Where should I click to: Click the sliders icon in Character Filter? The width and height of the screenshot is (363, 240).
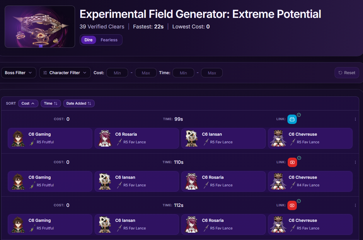click(45, 73)
